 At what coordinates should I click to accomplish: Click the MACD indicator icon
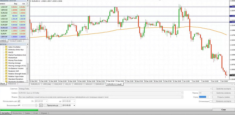point(6,52)
